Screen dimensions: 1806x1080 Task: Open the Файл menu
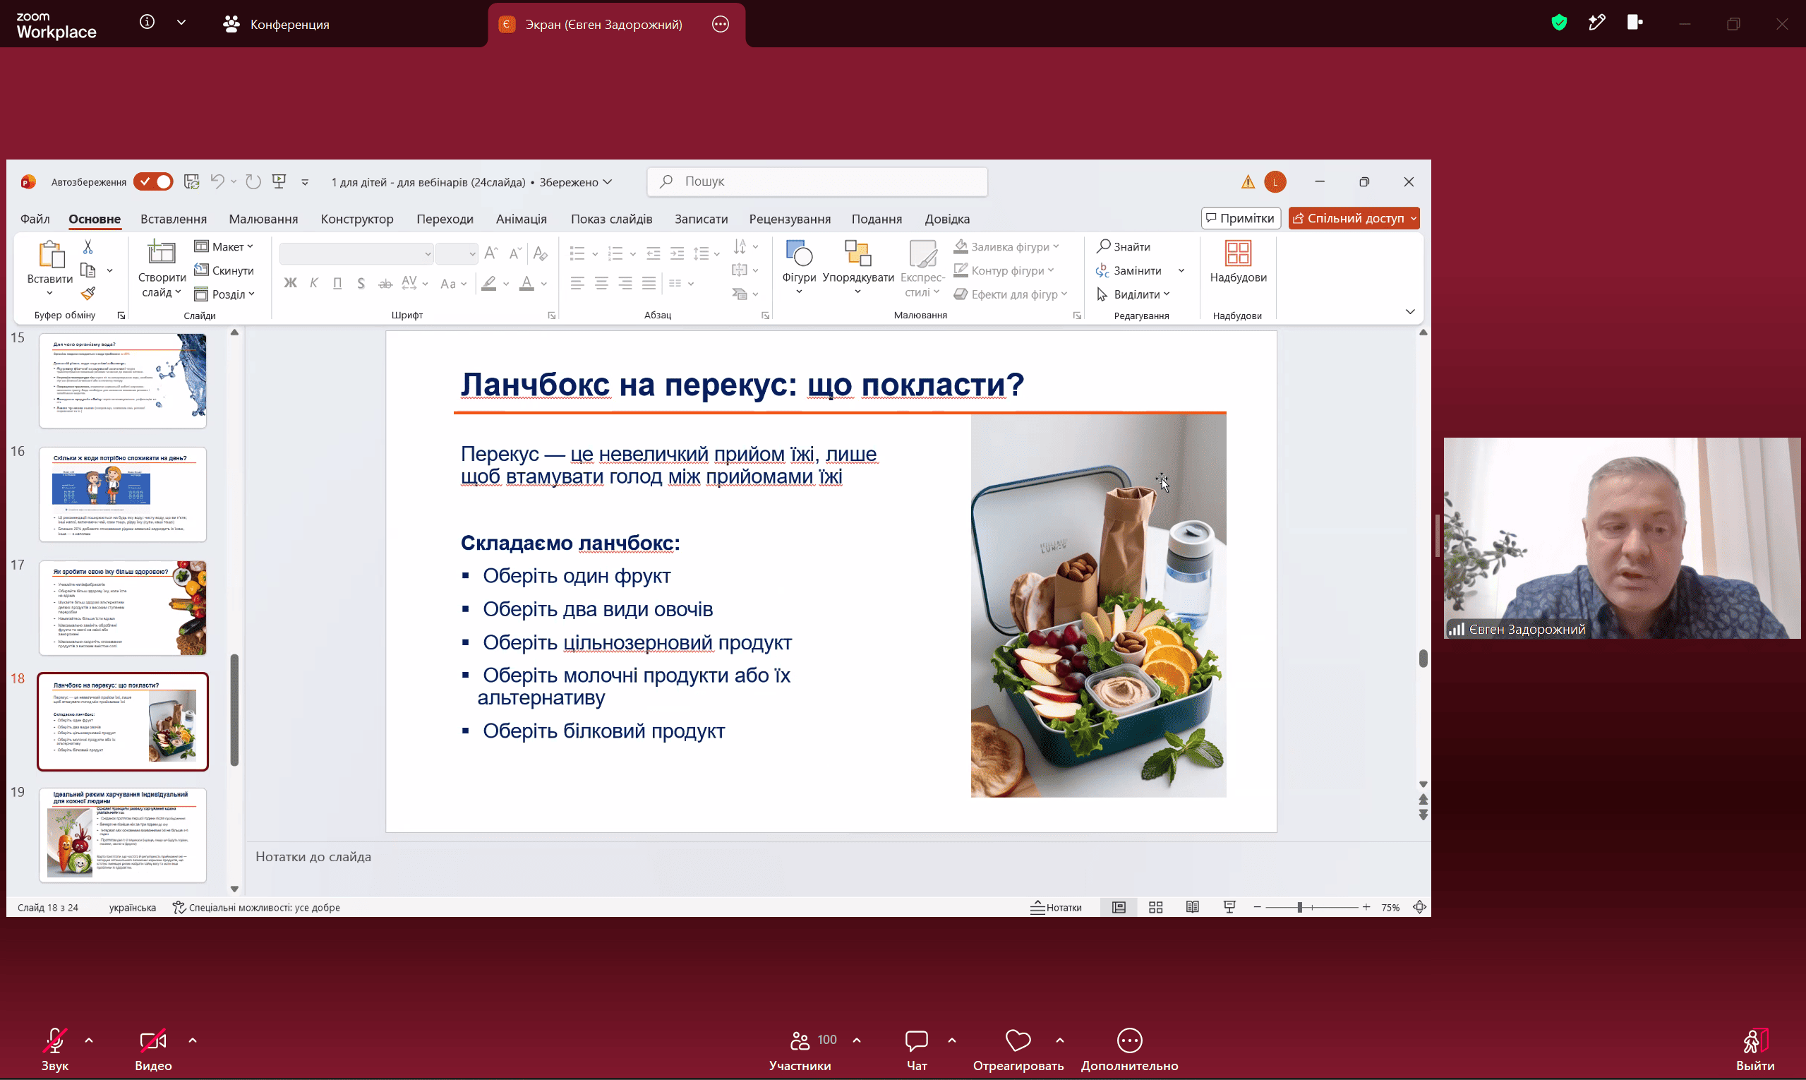pos(35,219)
